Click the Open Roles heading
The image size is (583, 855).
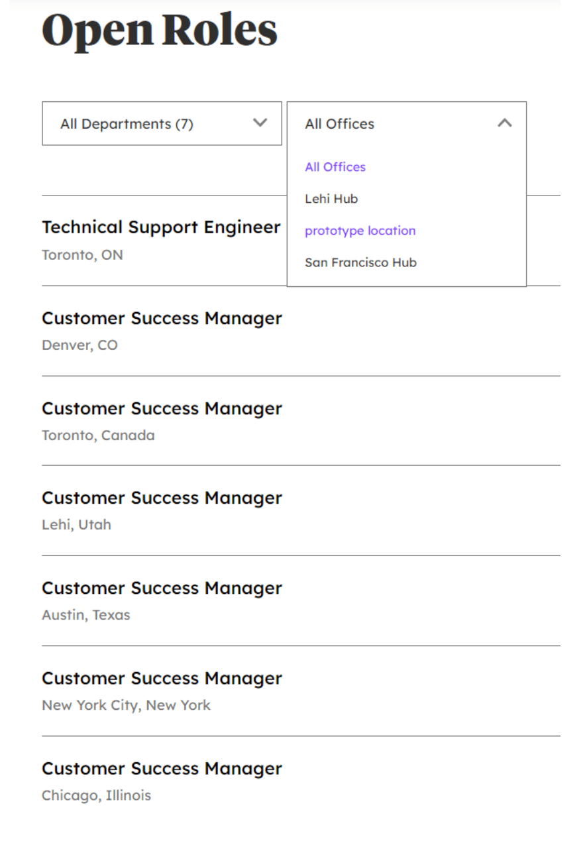[x=159, y=30]
